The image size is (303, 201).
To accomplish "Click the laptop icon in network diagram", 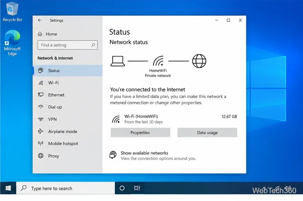I will pyautogui.click(x=117, y=61).
